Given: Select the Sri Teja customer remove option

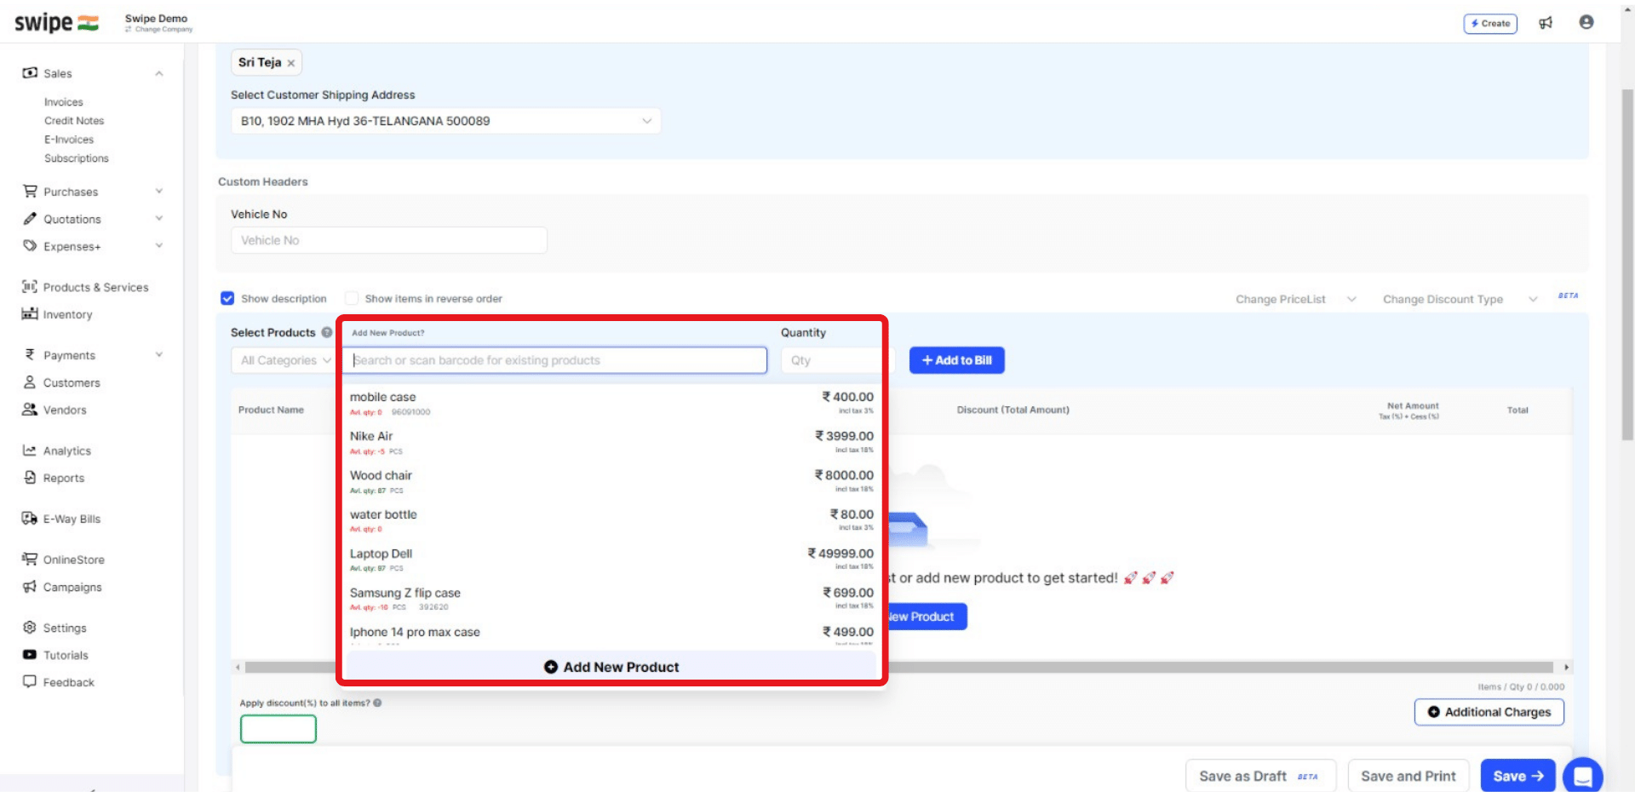Looking at the screenshot, I should click(x=290, y=62).
